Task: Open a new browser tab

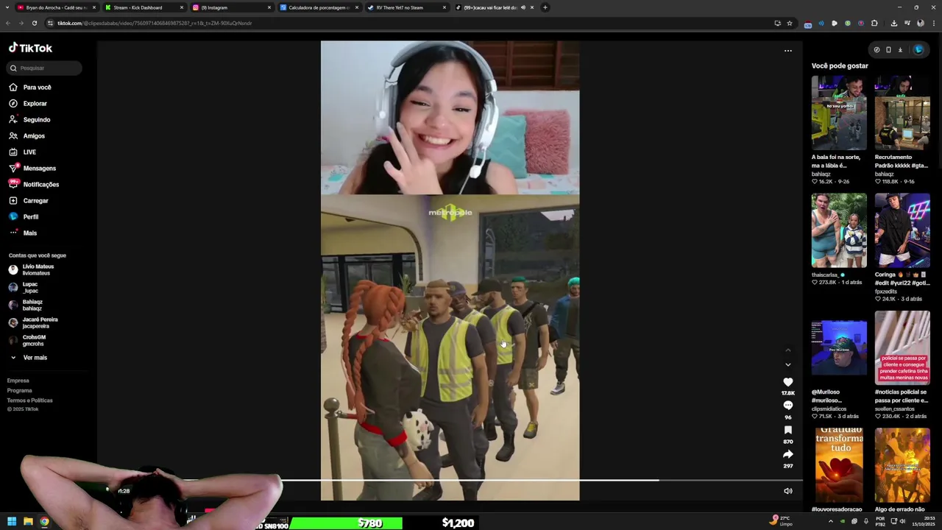Action: (545, 7)
